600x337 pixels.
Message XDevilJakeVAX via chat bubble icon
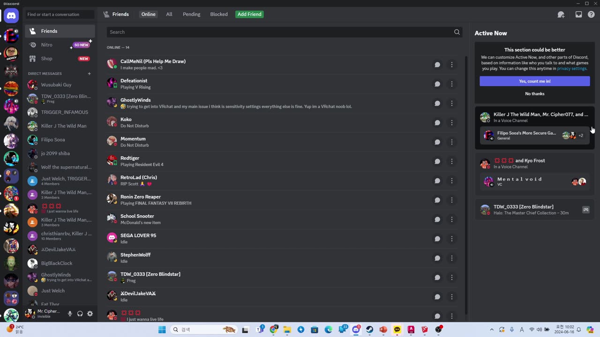[x=437, y=297]
